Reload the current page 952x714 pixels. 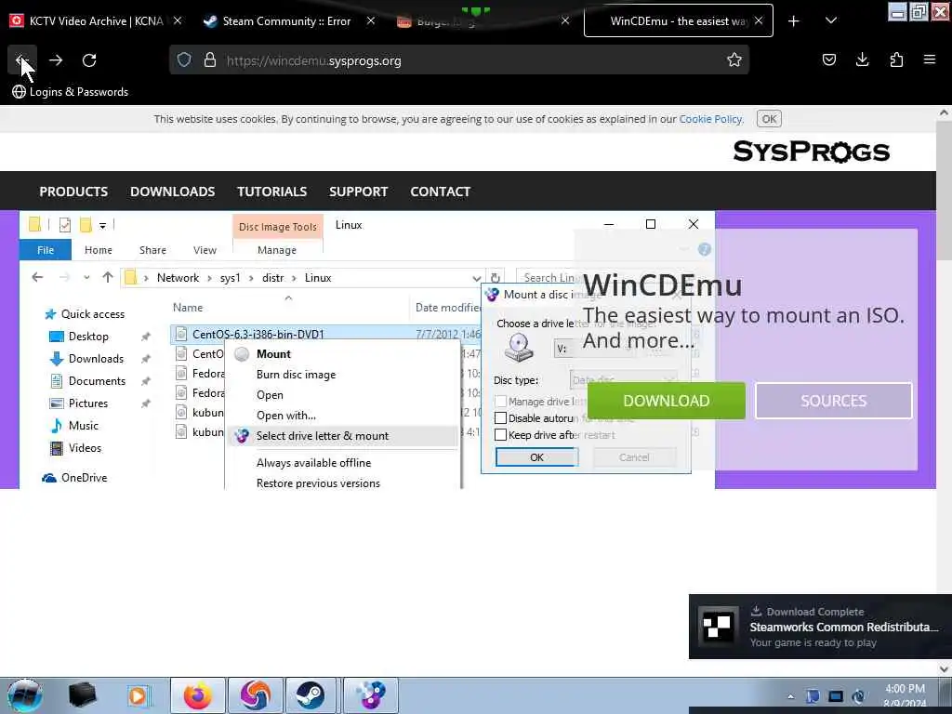[89, 60]
